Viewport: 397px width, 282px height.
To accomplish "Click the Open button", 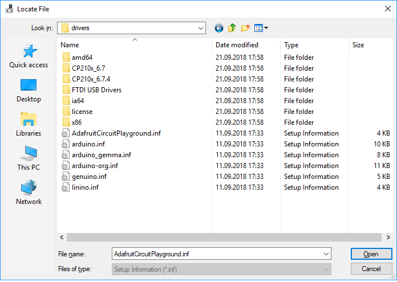I will [371, 254].
